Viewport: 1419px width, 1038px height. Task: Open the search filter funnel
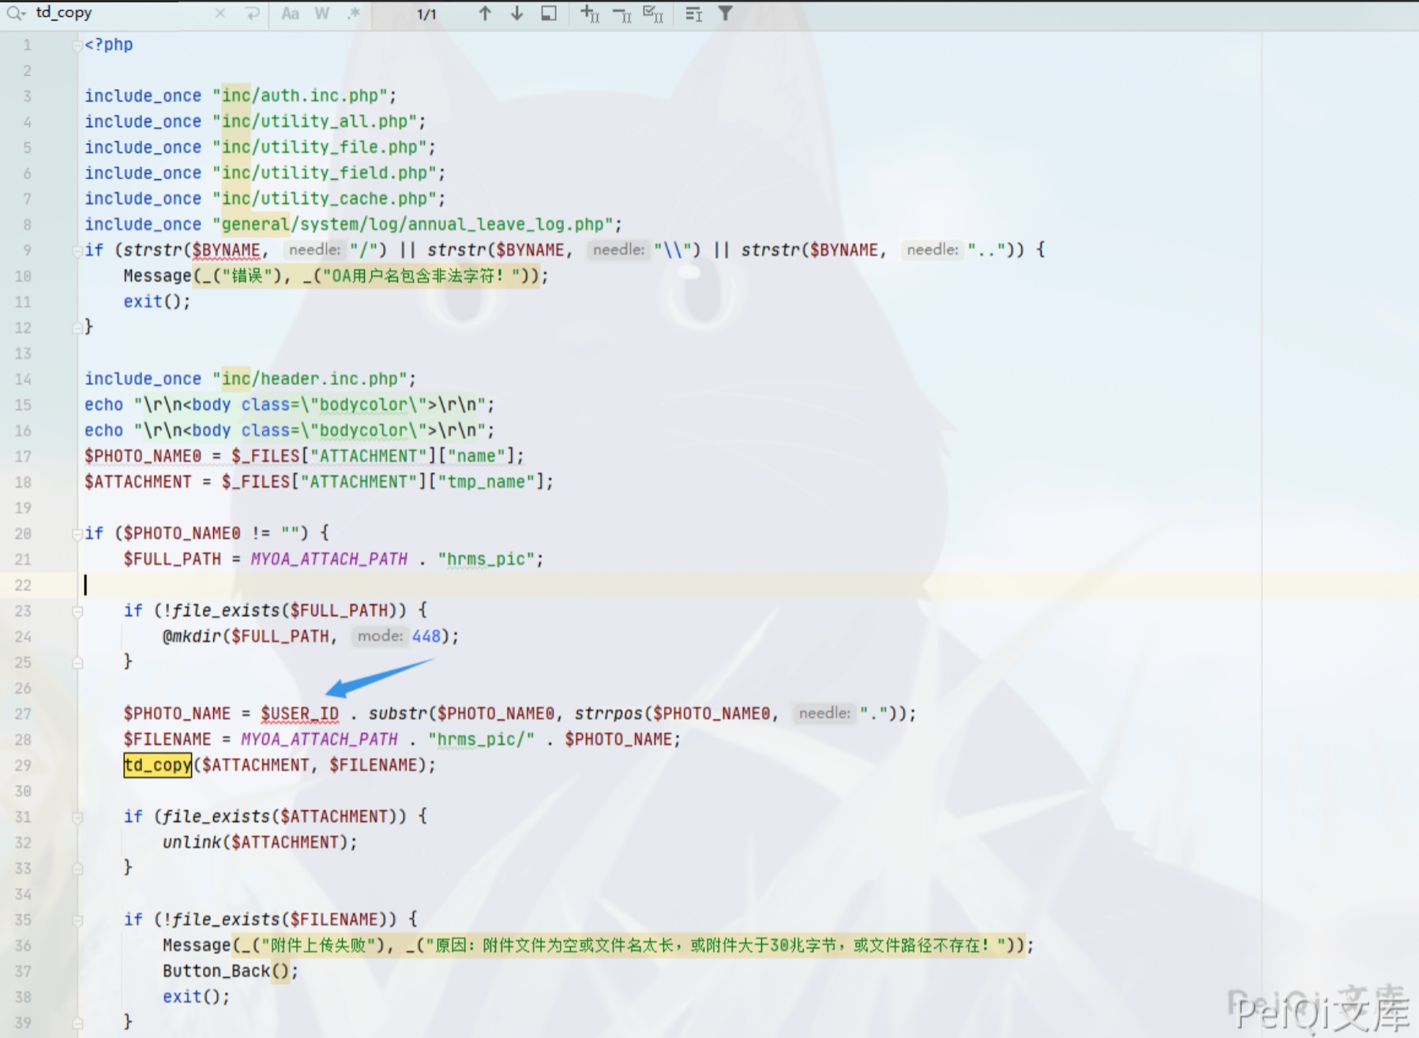(725, 13)
